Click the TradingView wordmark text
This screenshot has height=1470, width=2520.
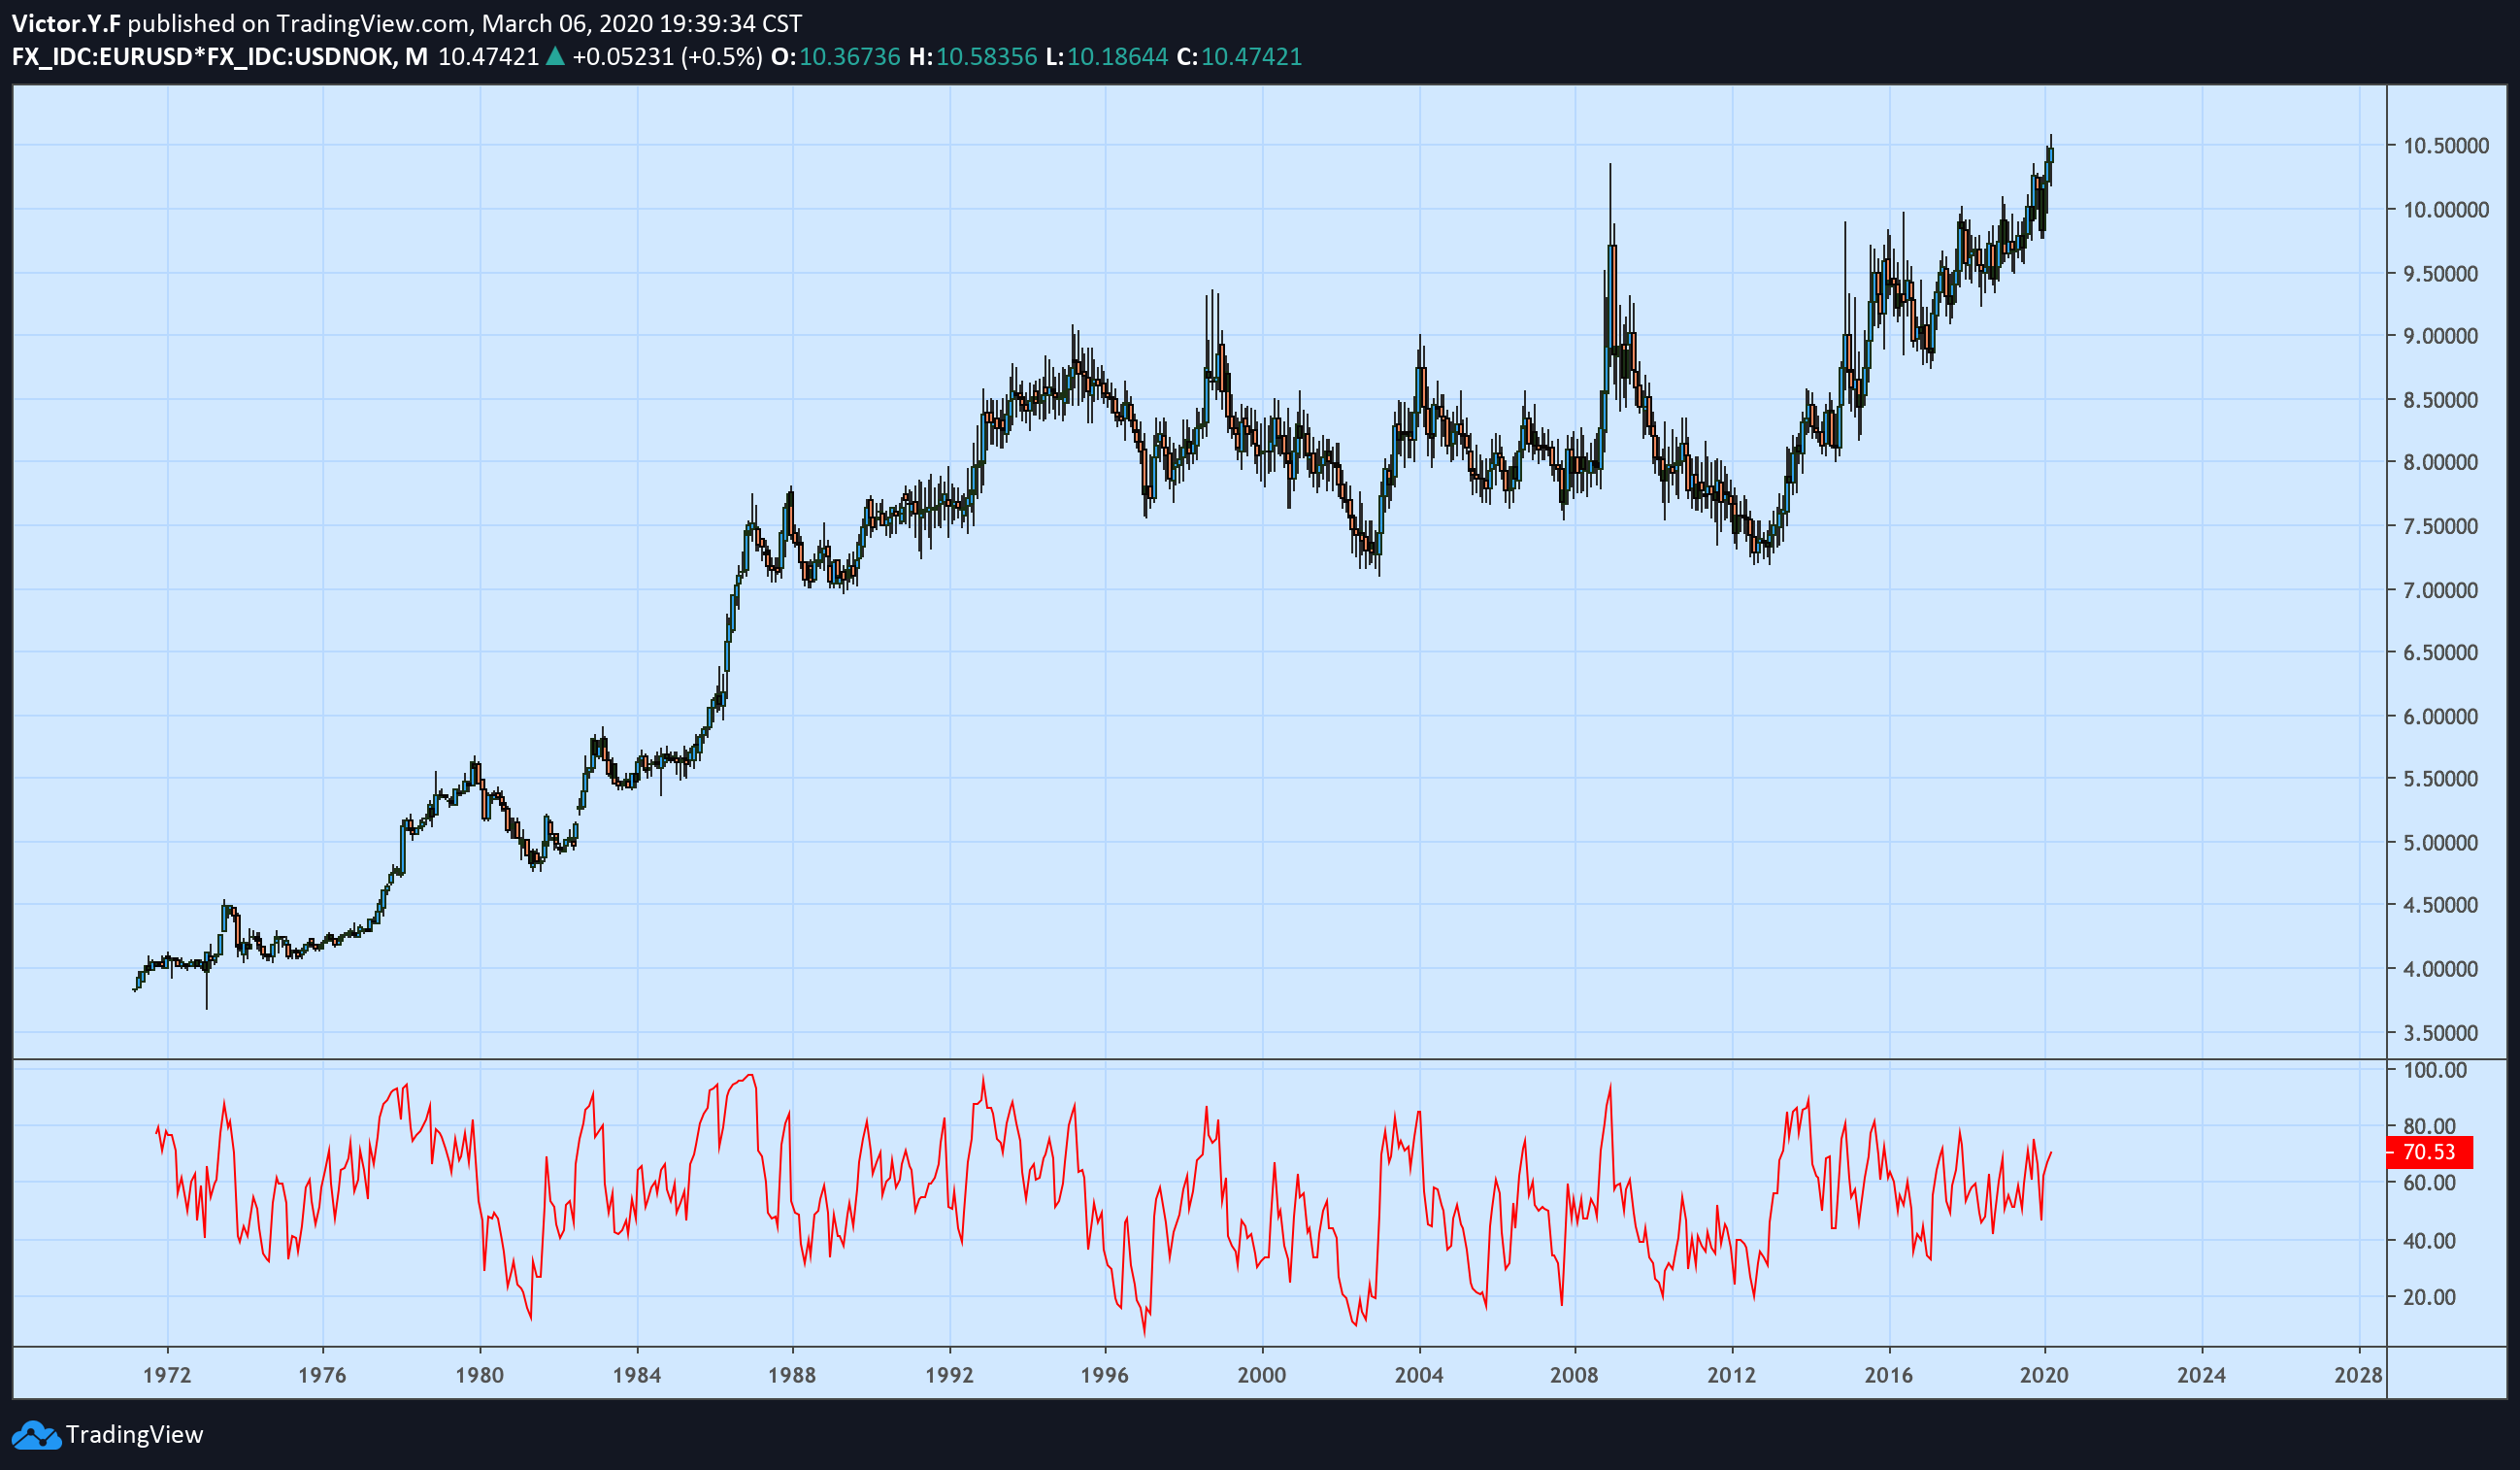(x=134, y=1435)
